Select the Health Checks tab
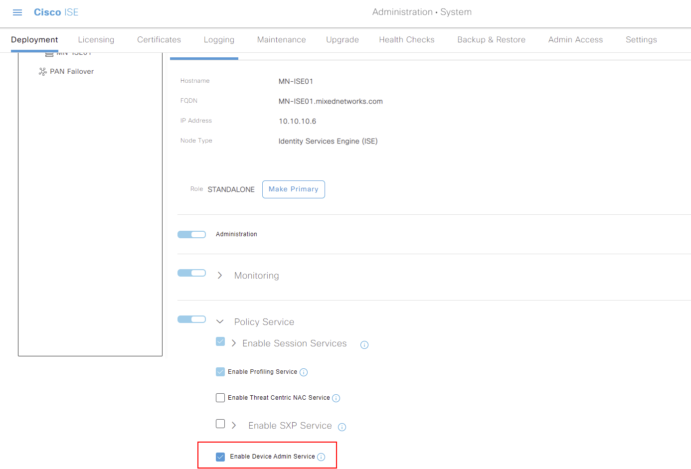The image size is (691, 469). [x=407, y=40]
